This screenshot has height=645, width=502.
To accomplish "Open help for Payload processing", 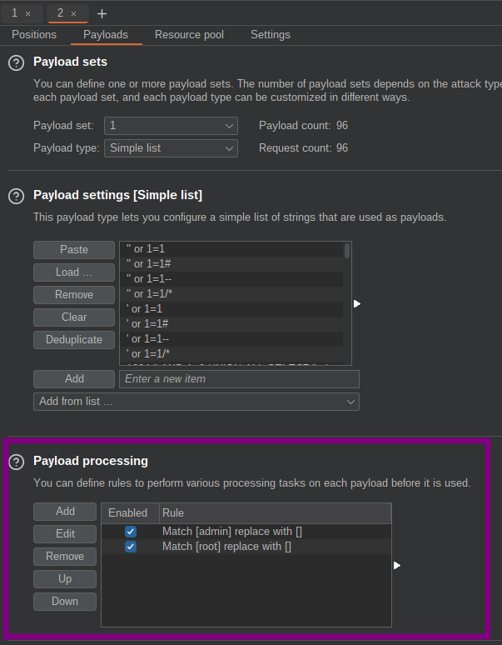I will [17, 462].
